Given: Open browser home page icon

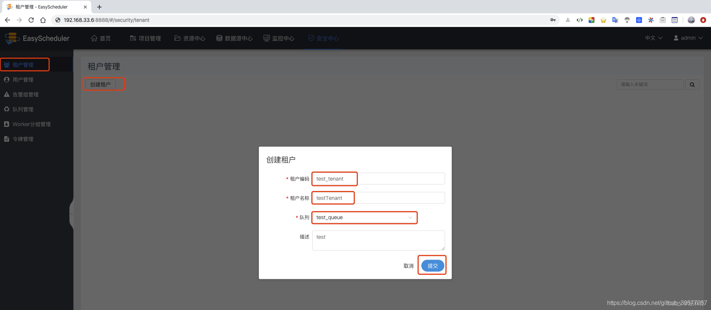Looking at the screenshot, I should 43,20.
